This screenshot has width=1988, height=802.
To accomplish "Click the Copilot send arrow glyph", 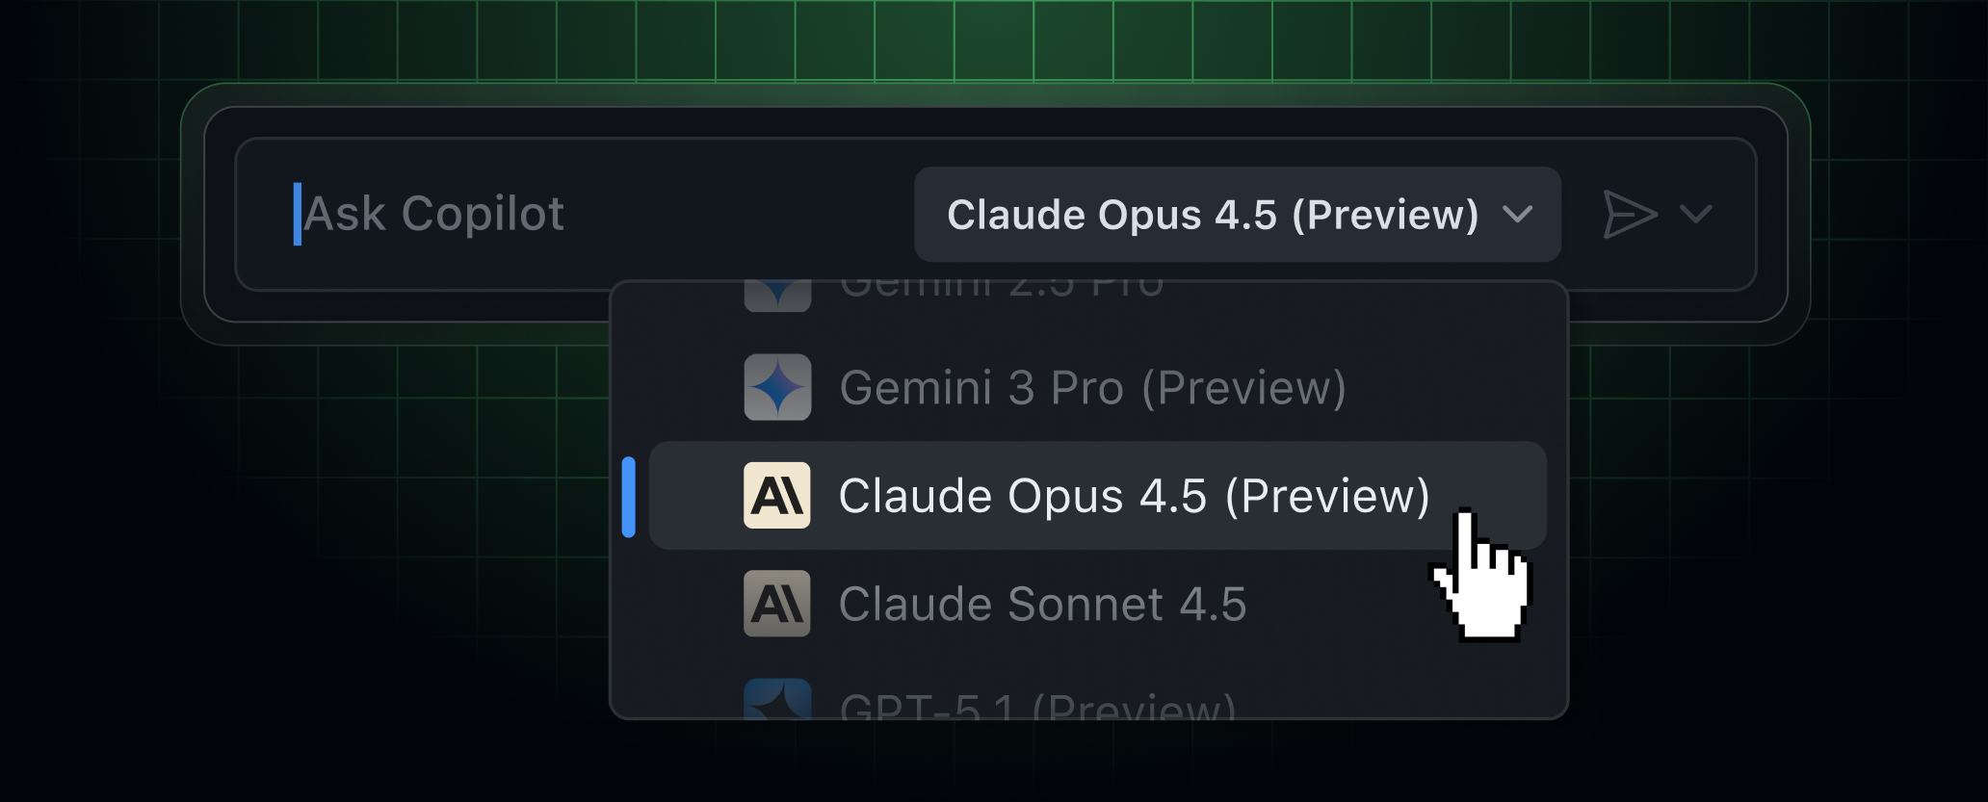I will click(x=1632, y=214).
